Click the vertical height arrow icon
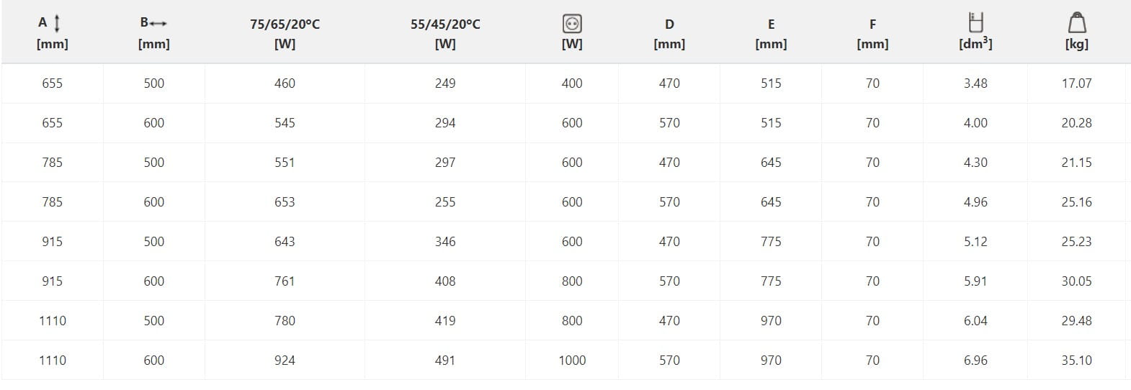The width and height of the screenshot is (1131, 390). (57, 23)
